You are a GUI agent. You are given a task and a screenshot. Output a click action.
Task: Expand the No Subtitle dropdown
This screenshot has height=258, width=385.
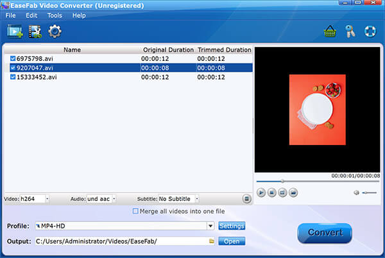point(197,198)
